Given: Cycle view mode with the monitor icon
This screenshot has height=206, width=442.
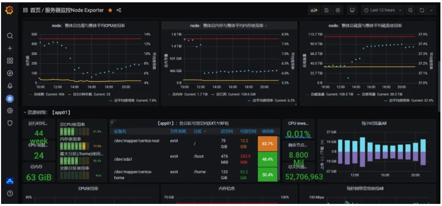Looking at the screenshot, I should pos(352,10).
